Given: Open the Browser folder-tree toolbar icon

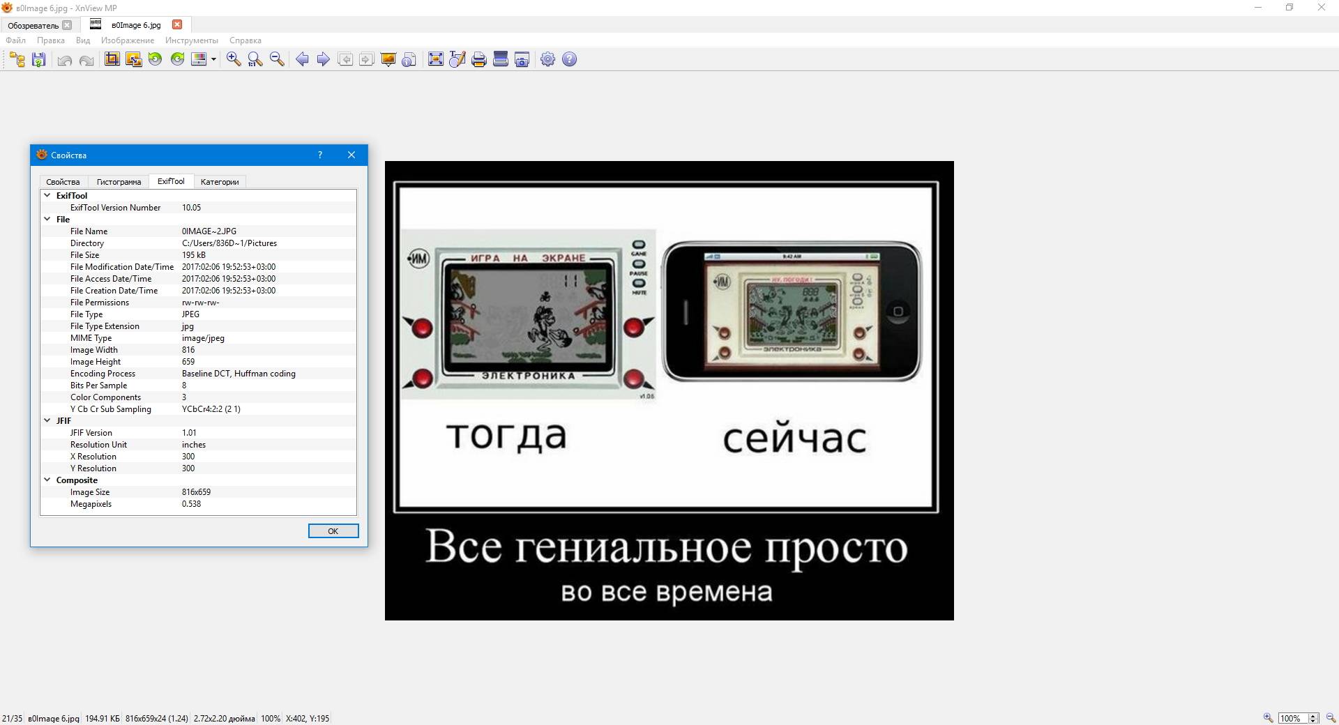Looking at the screenshot, I should click(17, 59).
